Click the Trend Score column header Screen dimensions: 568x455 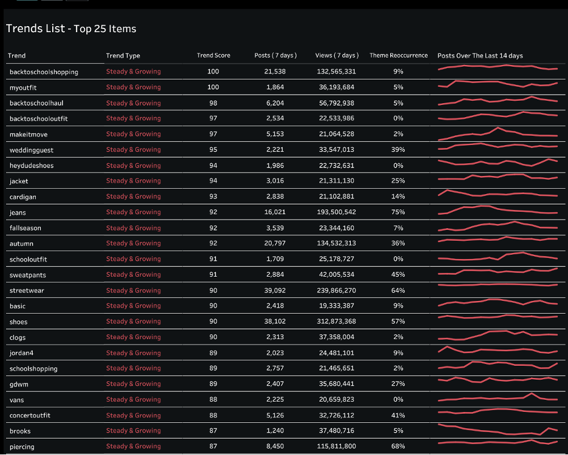(x=214, y=56)
